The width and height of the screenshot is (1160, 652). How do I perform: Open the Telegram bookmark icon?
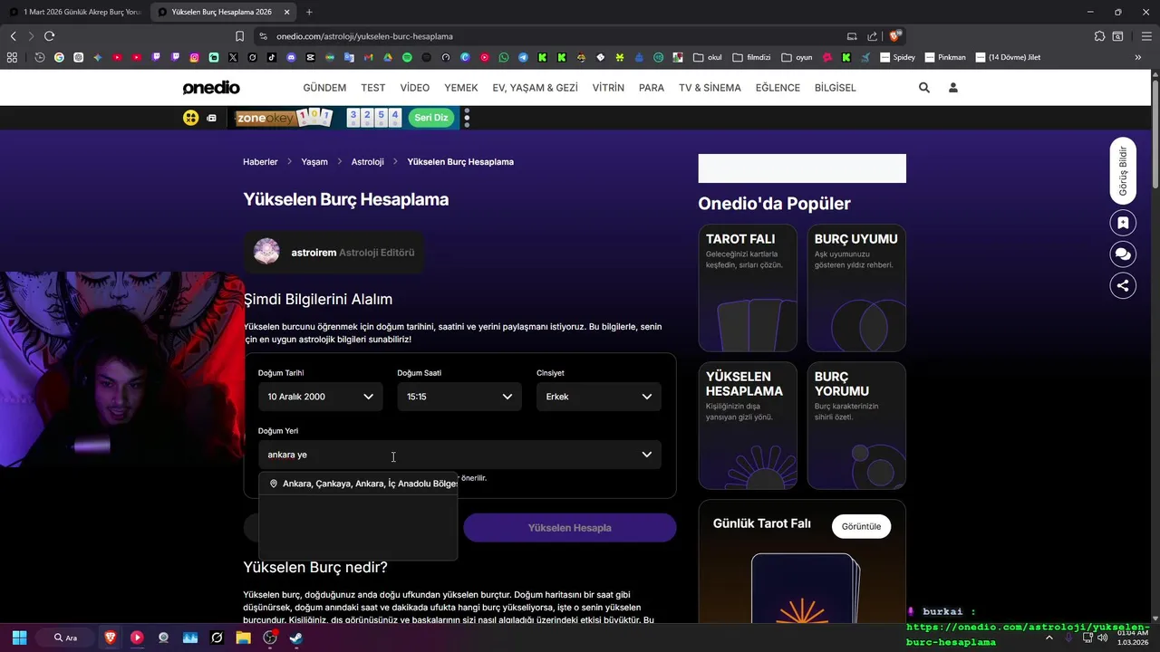[x=523, y=57]
